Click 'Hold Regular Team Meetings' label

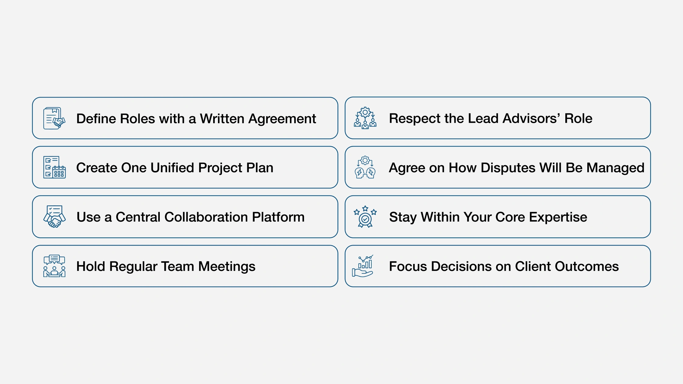(166, 266)
